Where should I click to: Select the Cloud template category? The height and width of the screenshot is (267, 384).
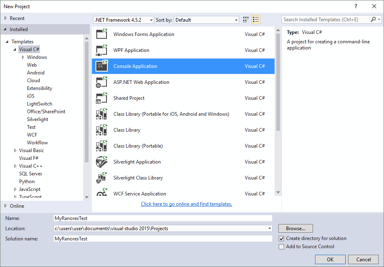(x=33, y=81)
